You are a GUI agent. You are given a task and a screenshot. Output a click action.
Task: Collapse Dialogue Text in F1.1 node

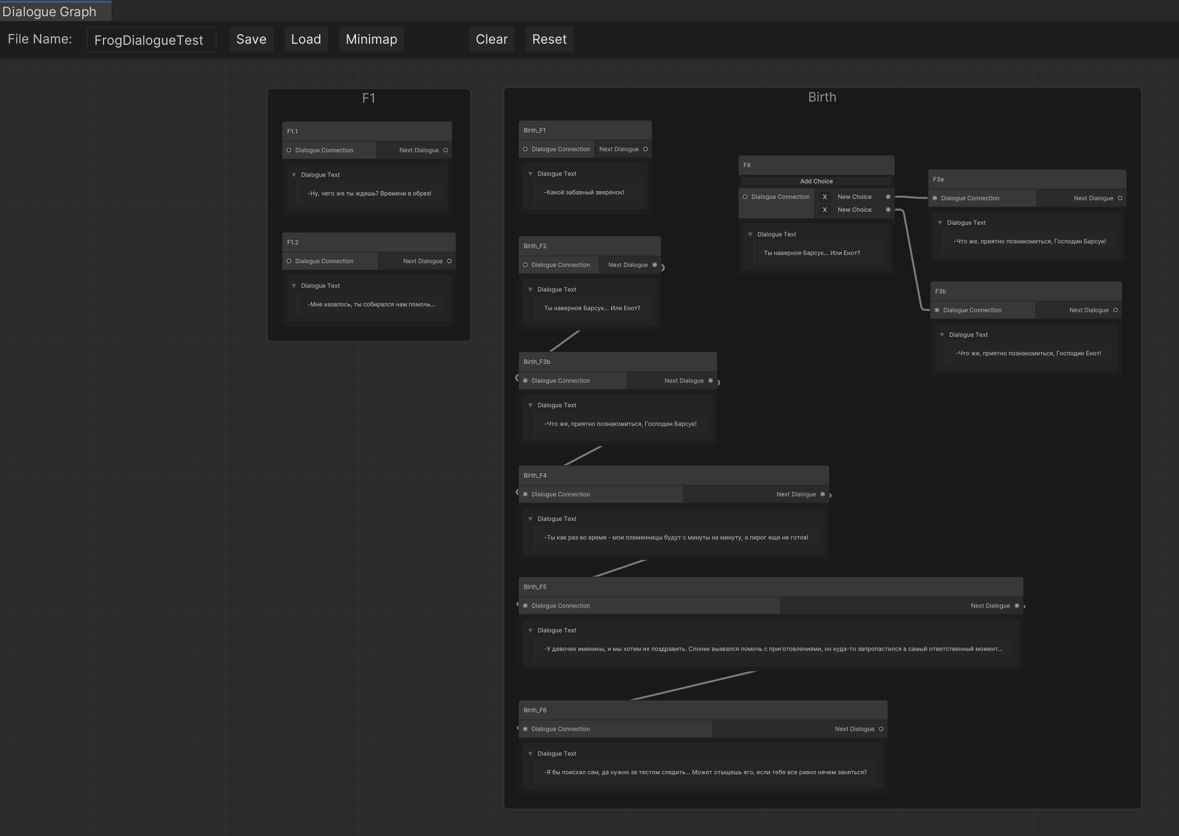click(294, 175)
